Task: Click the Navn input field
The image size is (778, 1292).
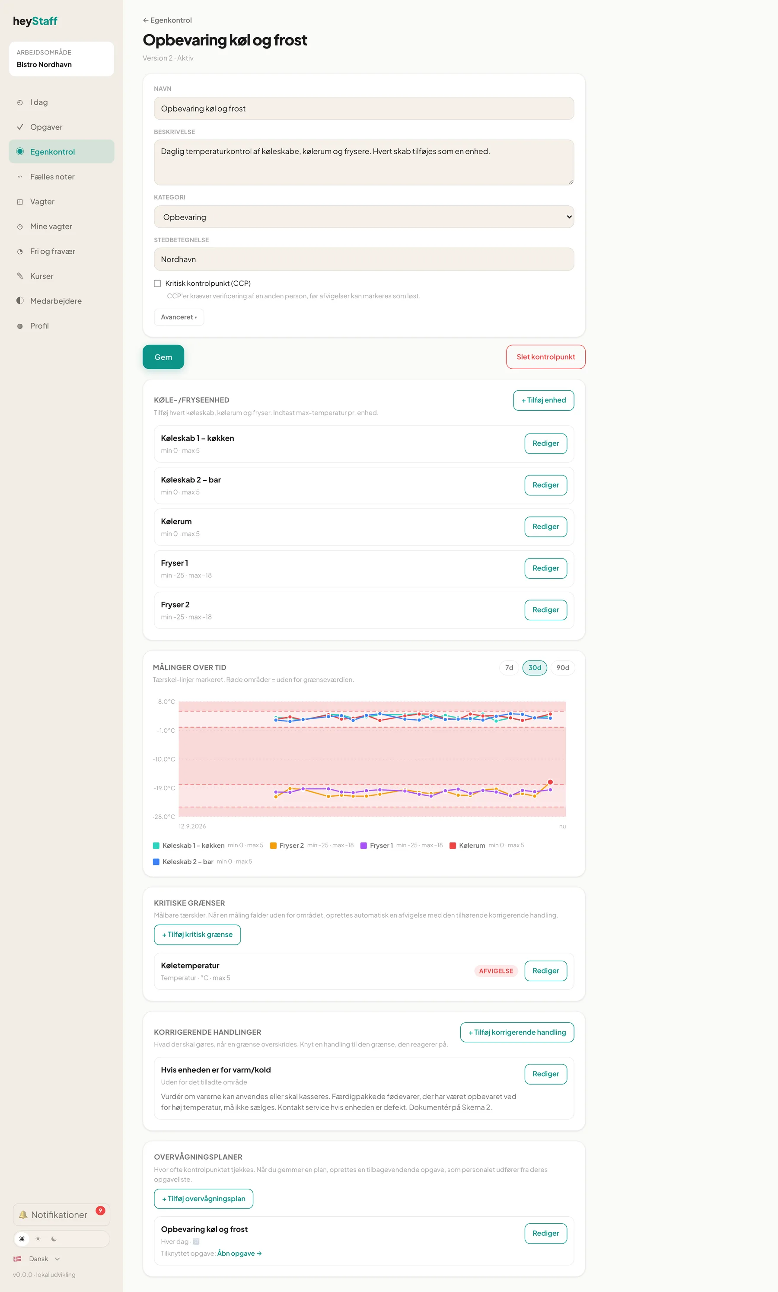Action: (x=364, y=108)
